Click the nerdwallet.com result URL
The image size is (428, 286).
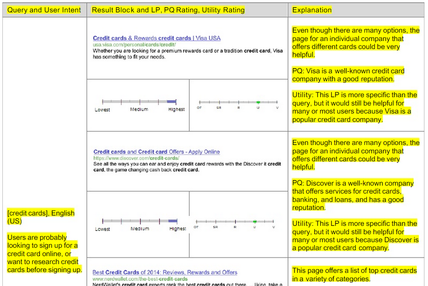pyautogui.click(x=140, y=279)
